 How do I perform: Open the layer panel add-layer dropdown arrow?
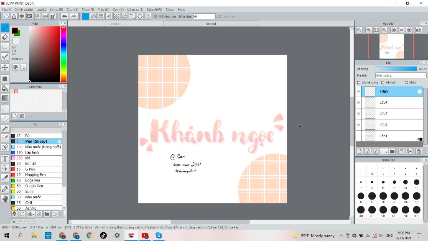pos(387,151)
